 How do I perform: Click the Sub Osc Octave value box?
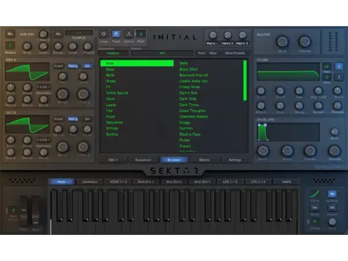tap(10, 46)
